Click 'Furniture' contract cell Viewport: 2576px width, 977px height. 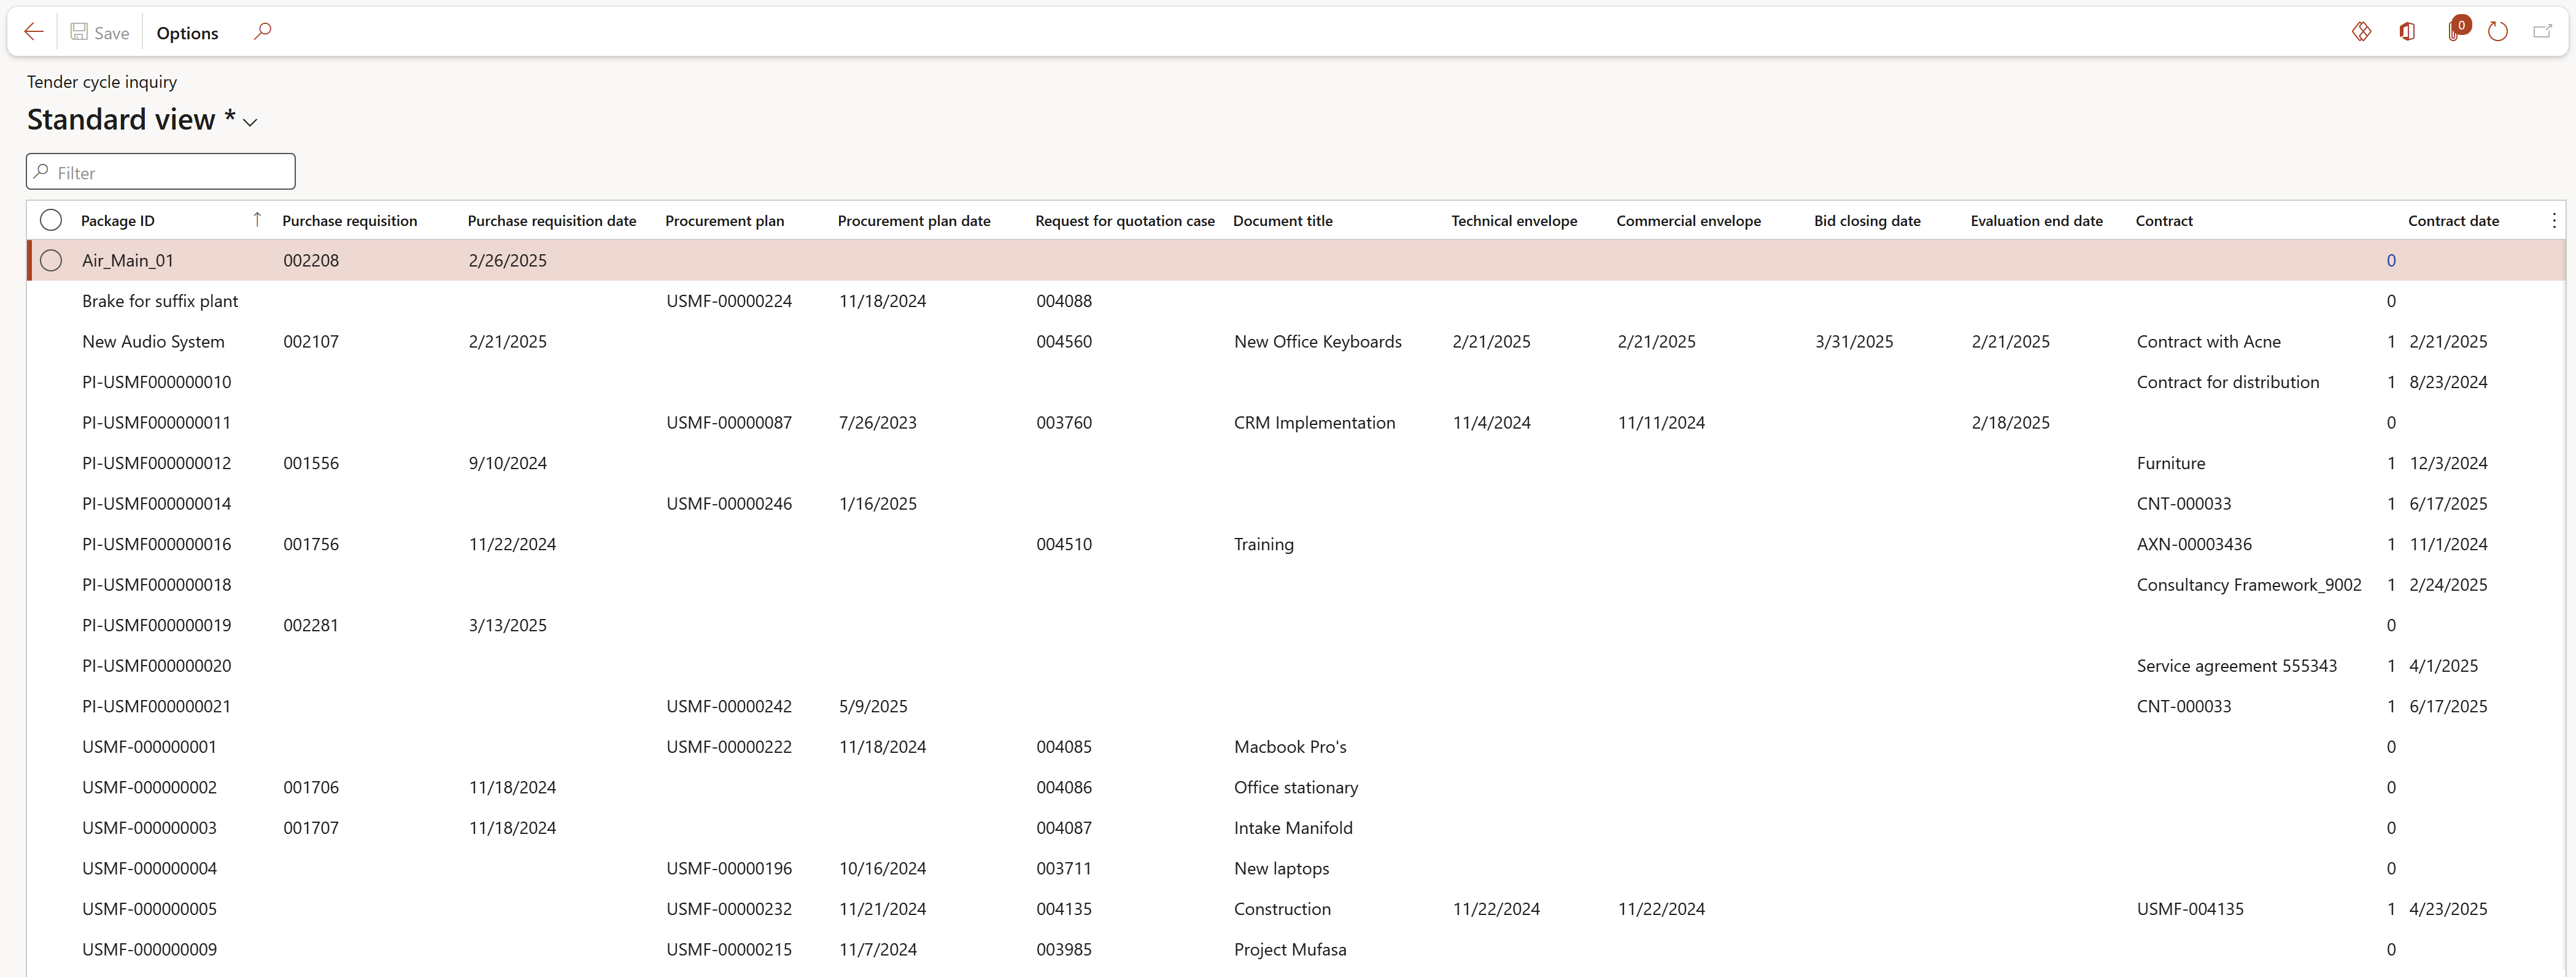[x=2170, y=463]
